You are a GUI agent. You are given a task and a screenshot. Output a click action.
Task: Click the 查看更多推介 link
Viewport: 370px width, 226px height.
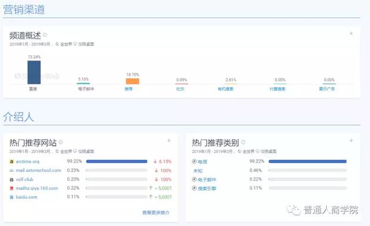[x=156, y=213]
